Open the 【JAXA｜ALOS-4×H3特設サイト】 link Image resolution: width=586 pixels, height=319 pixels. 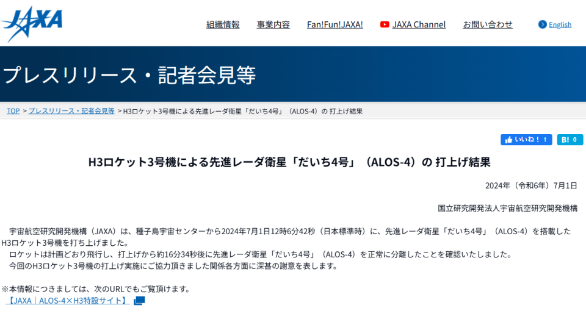point(68,301)
